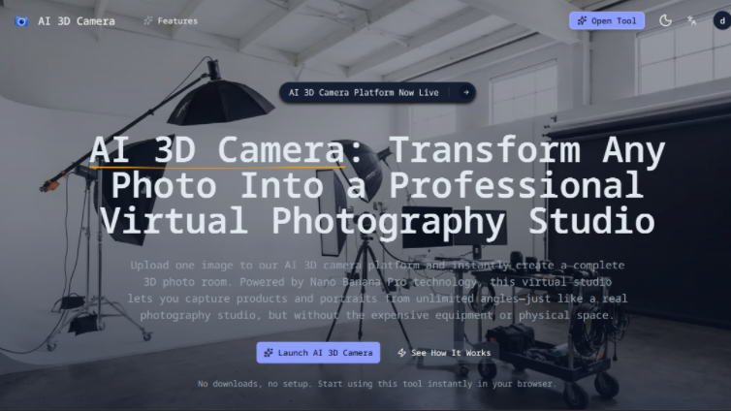Click the camera logo icon in the header
This screenshot has height=411, width=731.
[21, 21]
